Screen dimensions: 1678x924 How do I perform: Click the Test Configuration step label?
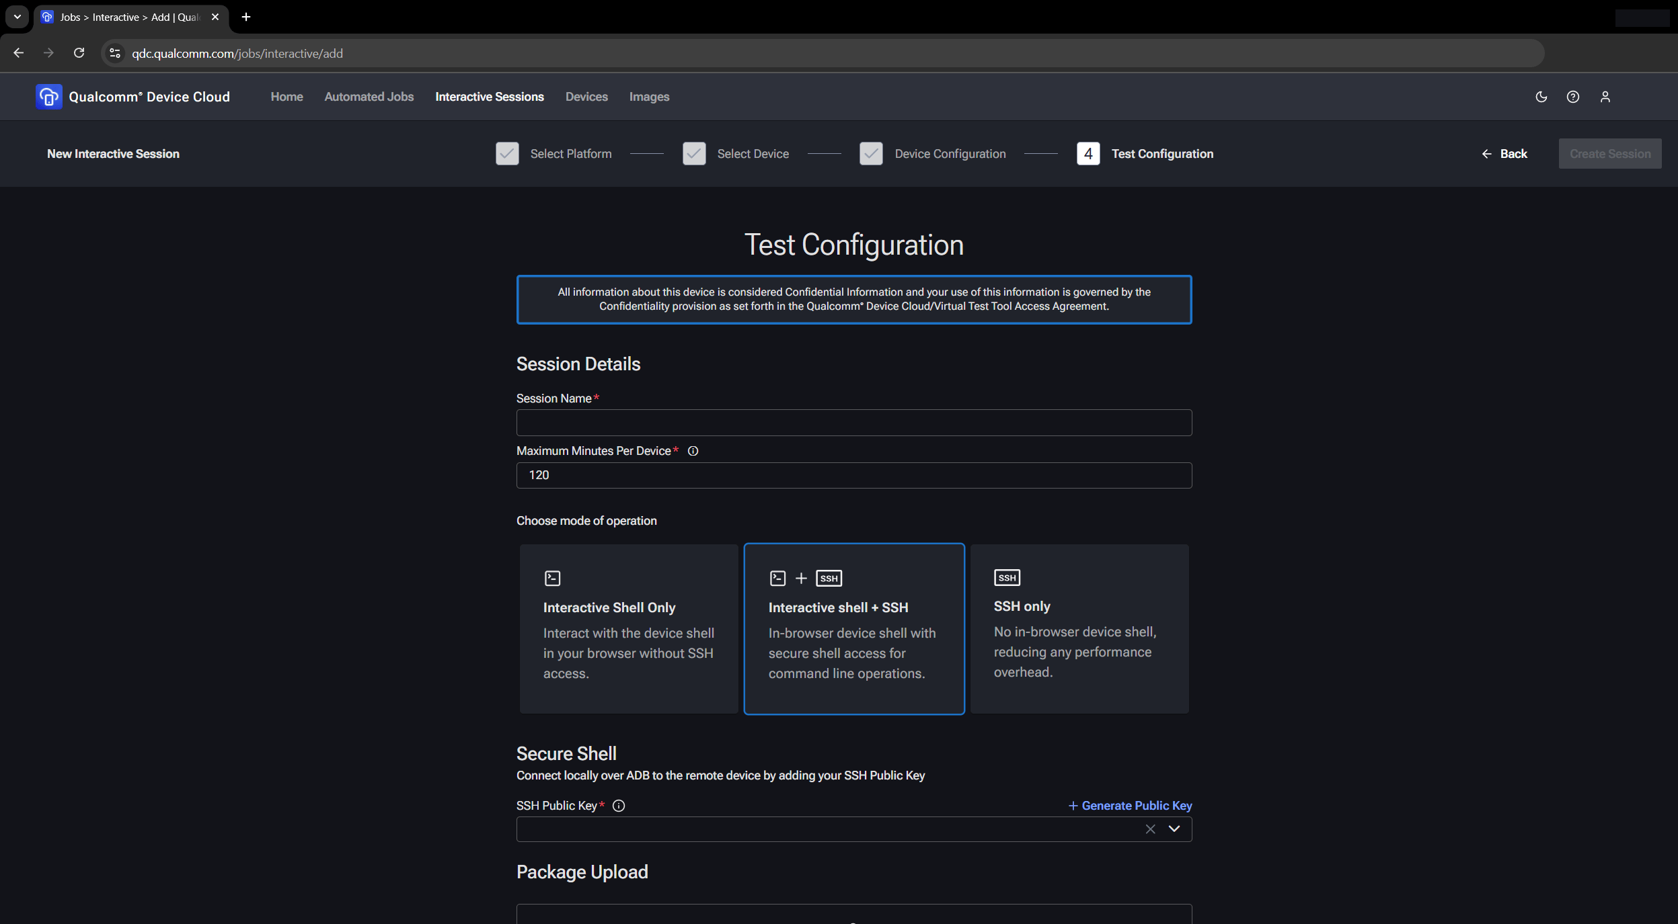point(1162,154)
